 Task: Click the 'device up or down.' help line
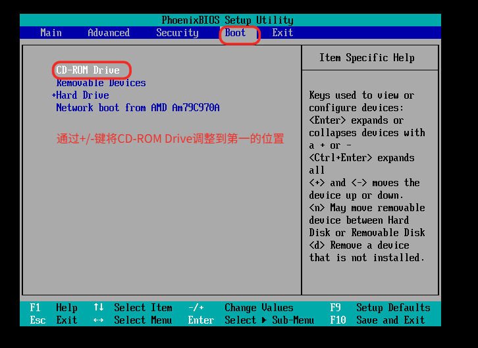pyautogui.click(x=356, y=195)
